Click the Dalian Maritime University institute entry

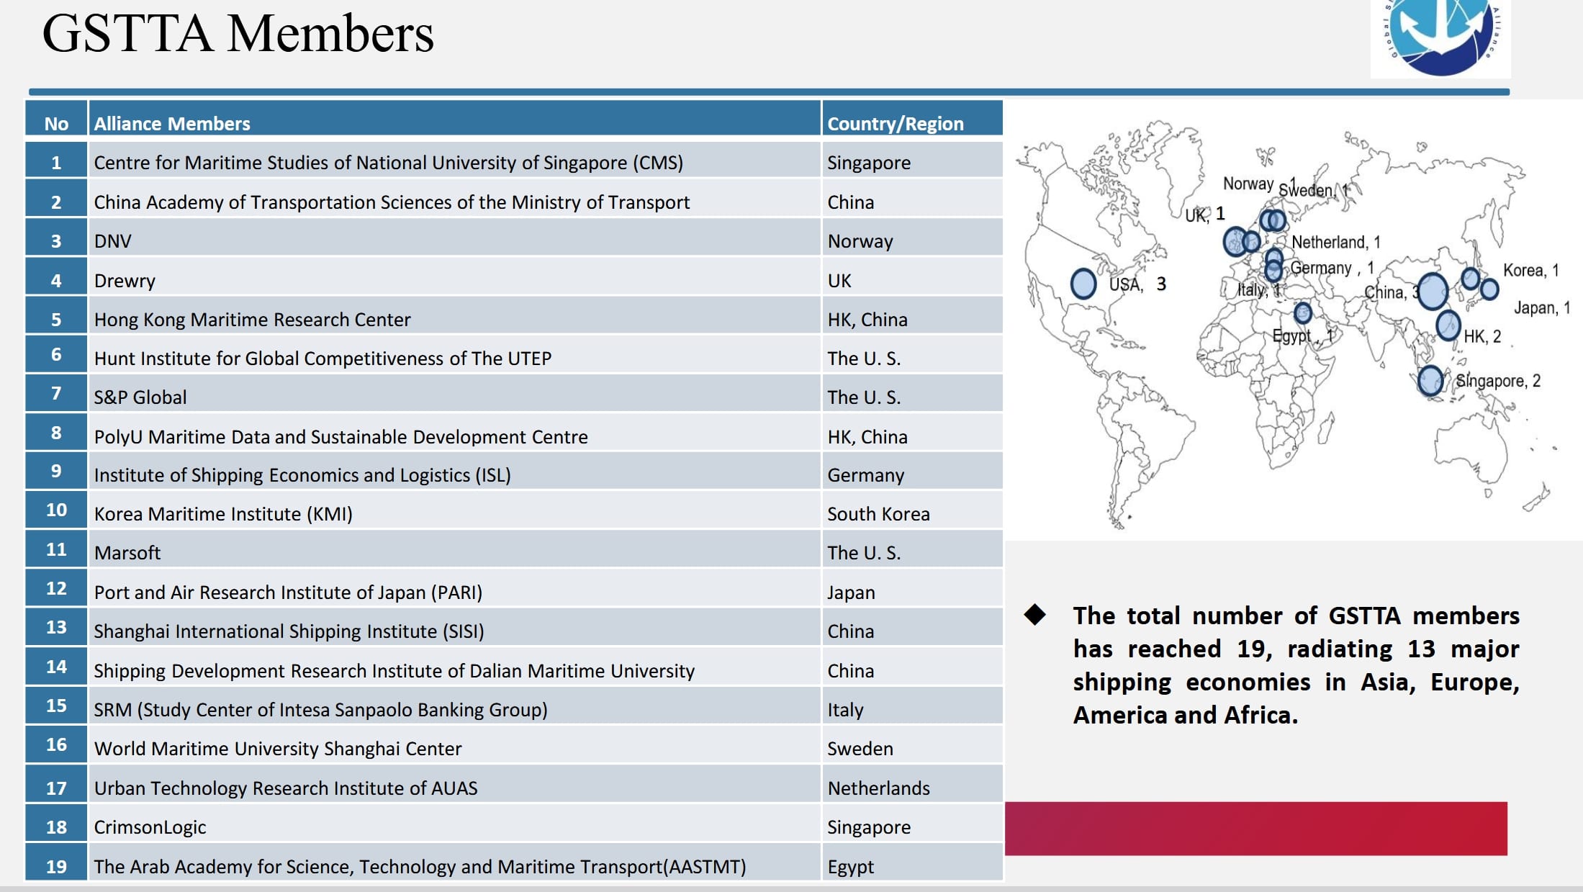(394, 671)
